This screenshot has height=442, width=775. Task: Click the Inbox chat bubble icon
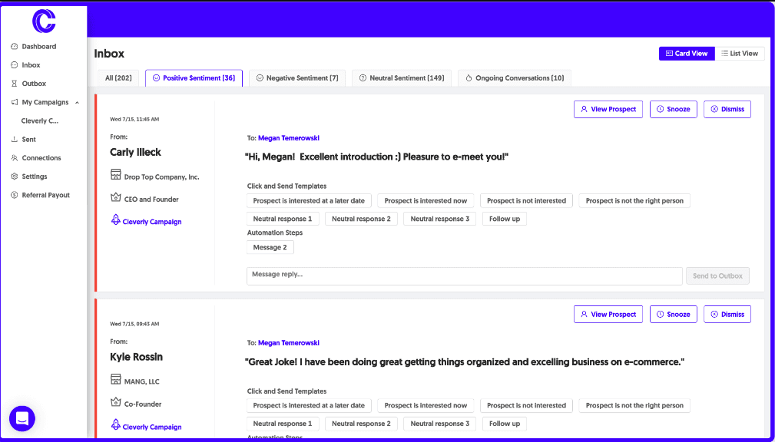pos(14,65)
